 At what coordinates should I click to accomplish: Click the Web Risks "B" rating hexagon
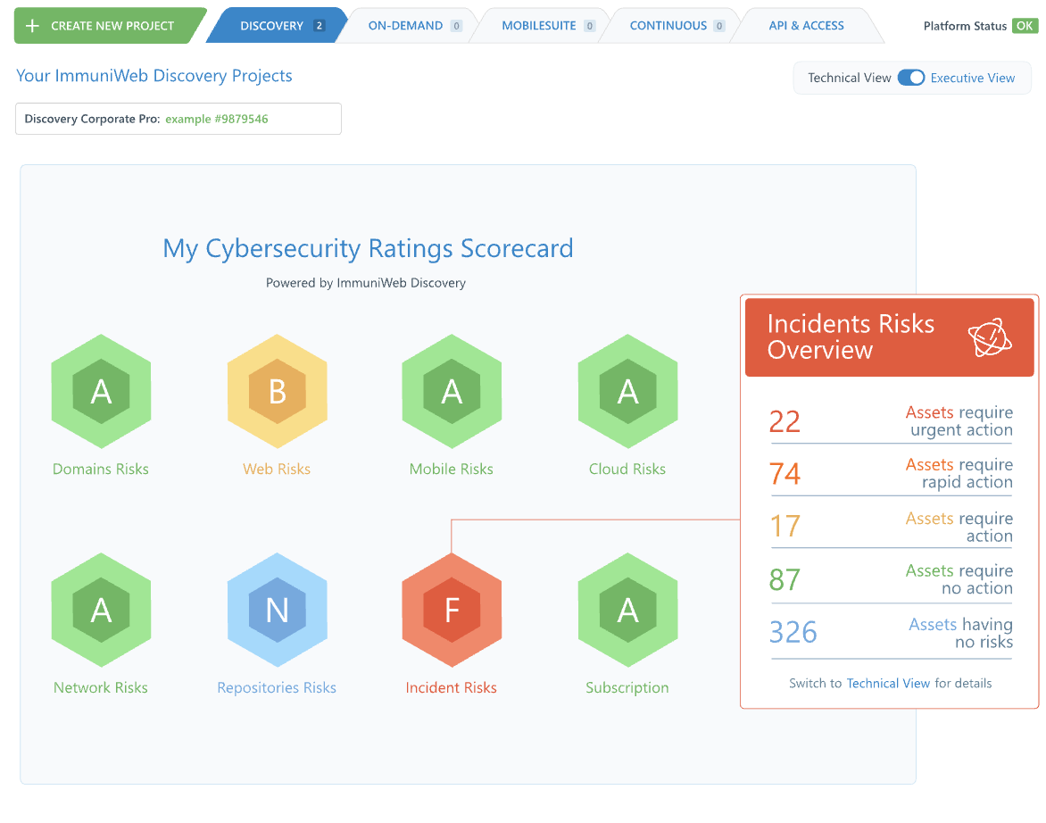pyautogui.click(x=277, y=391)
